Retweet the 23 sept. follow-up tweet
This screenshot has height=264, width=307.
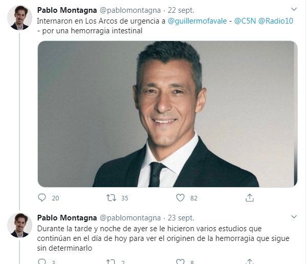click(111, 261)
